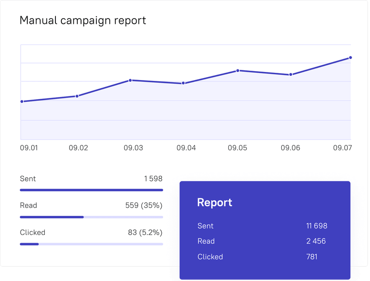This screenshot has width=370, height=281.
Task: Click the Read progress bar
Action: click(x=92, y=217)
